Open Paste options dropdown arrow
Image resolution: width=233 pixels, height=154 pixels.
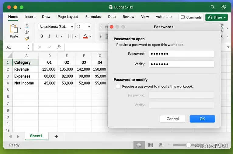[x=20, y=28]
